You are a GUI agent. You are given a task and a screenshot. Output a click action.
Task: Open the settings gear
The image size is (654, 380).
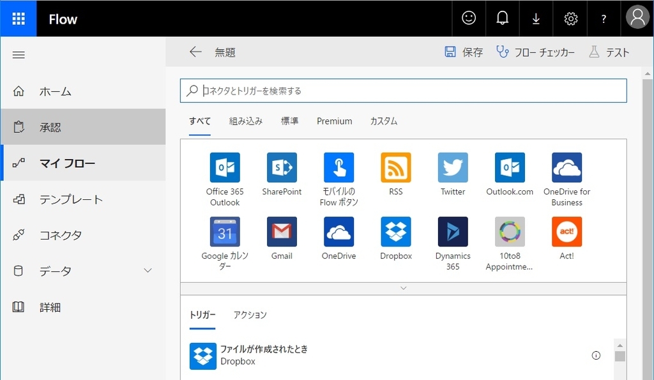coord(570,19)
